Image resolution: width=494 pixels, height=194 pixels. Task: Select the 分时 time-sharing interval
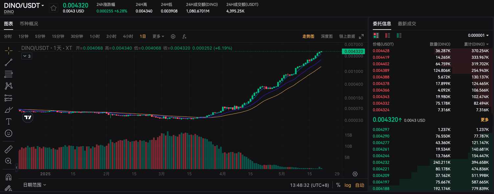tap(8, 36)
